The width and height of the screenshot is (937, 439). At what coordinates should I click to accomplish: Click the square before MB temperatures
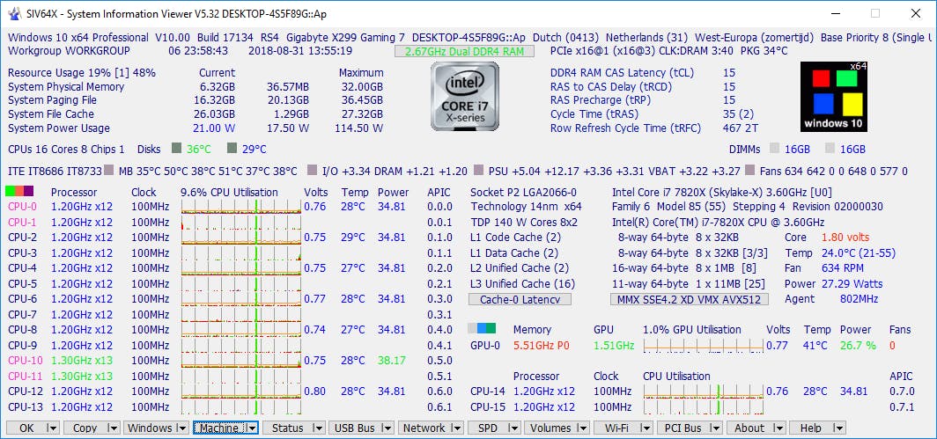point(109,171)
